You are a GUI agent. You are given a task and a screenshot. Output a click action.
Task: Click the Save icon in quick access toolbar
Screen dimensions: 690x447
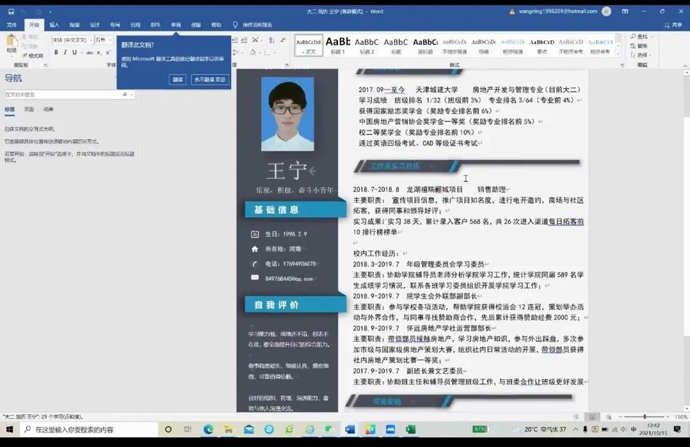pos(11,11)
